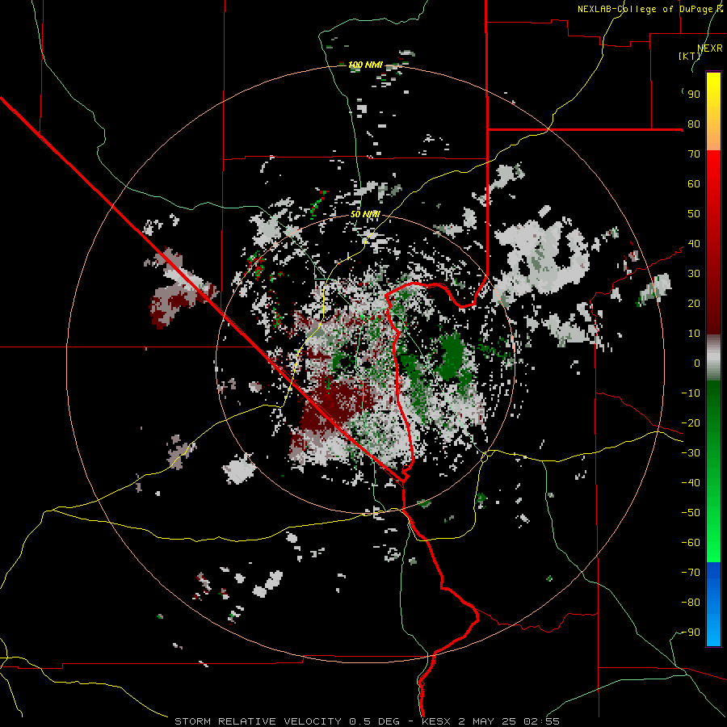Click the legend value '0'
This screenshot has height=727, width=727.
coord(697,363)
